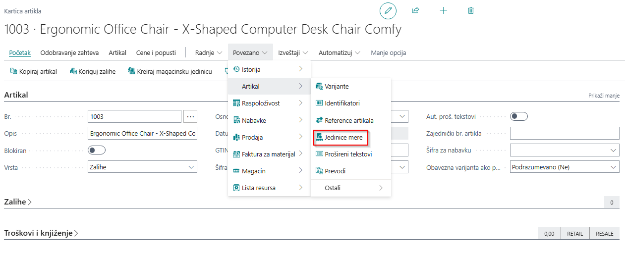Open the Vrsta dropdown showing Zalihe

pyautogui.click(x=142, y=167)
